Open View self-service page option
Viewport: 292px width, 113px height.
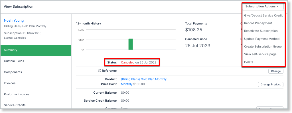(260, 54)
